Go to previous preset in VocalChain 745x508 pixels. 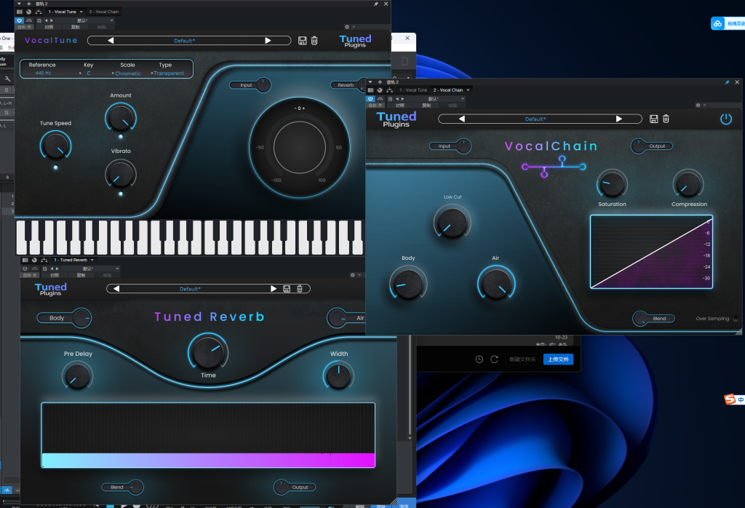462,119
